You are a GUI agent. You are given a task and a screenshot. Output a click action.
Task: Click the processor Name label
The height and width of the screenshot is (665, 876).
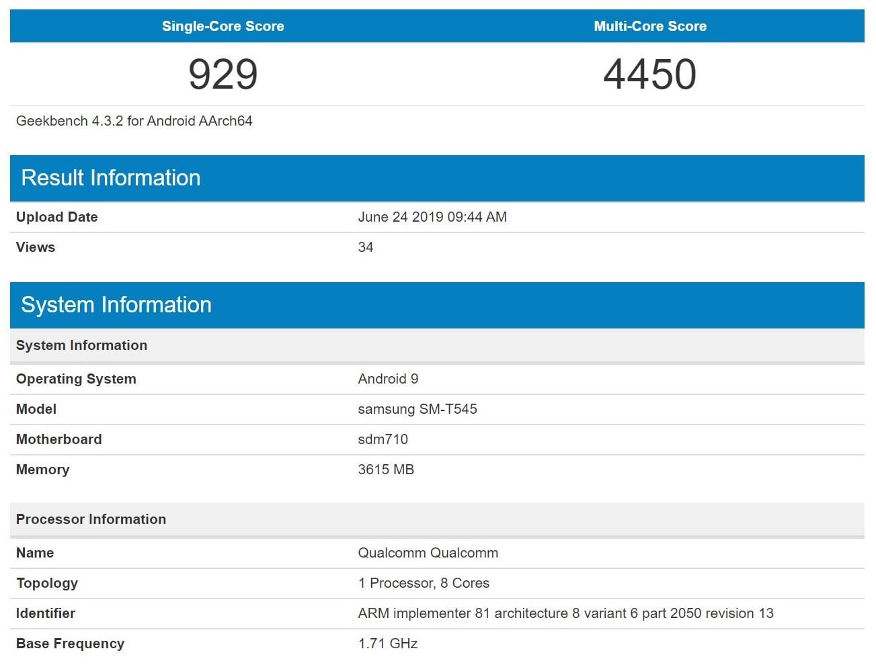click(x=35, y=553)
